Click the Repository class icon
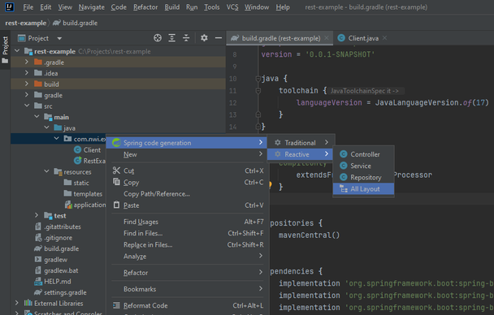 coord(344,177)
